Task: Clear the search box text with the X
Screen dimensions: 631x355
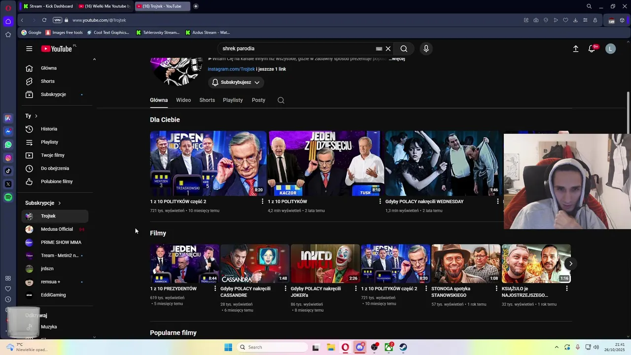Action: tap(388, 48)
